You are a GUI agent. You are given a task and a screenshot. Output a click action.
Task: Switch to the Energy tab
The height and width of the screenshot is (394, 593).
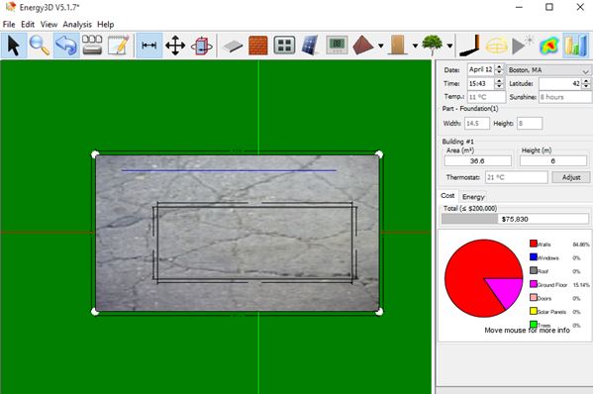click(x=473, y=197)
